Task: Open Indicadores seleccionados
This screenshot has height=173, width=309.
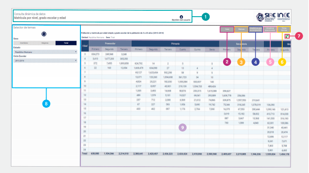Action: pyautogui.click(x=270, y=29)
